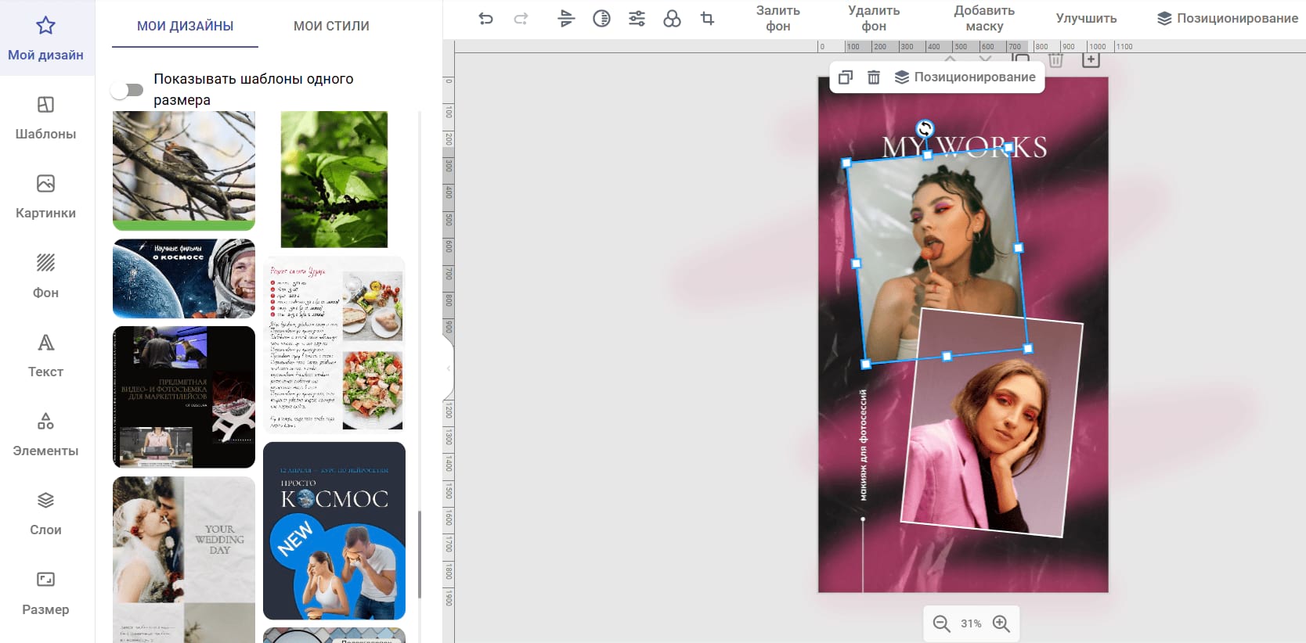Image resolution: width=1306 pixels, height=643 pixels.
Task: Switch to the МОИ СТИЛИ tab
Action: click(x=331, y=26)
